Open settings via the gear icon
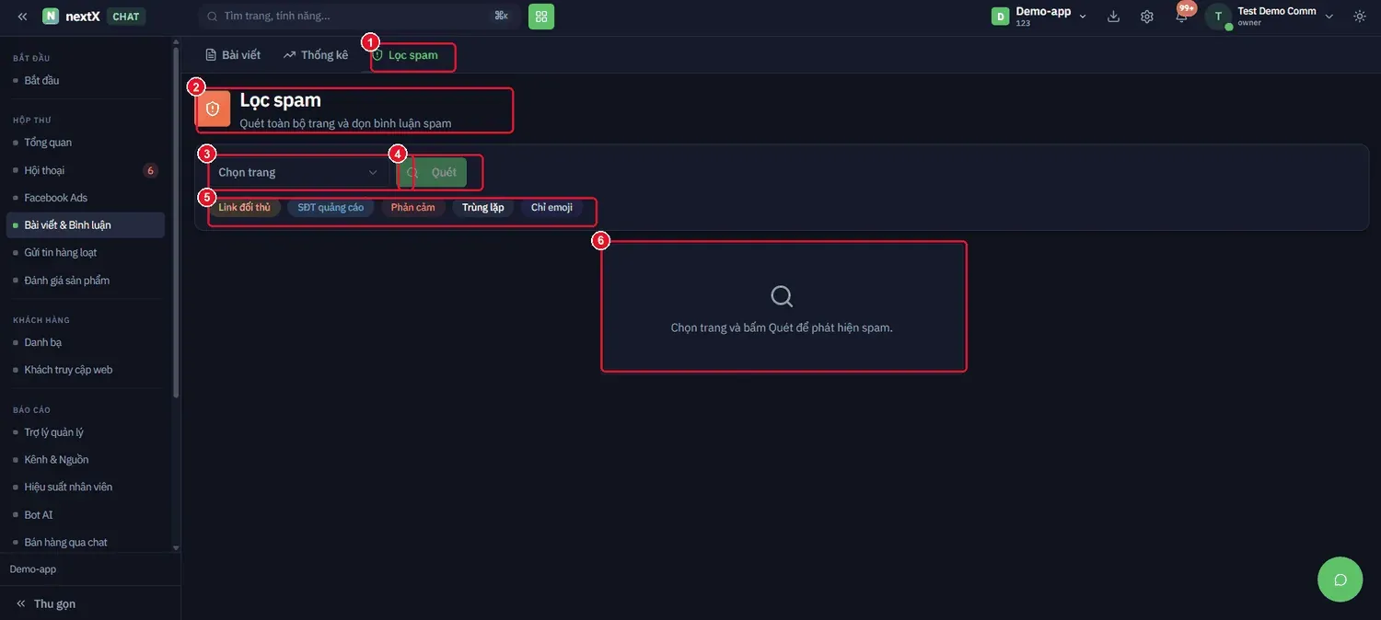Viewport: 1381px width, 620px height. point(1147,17)
